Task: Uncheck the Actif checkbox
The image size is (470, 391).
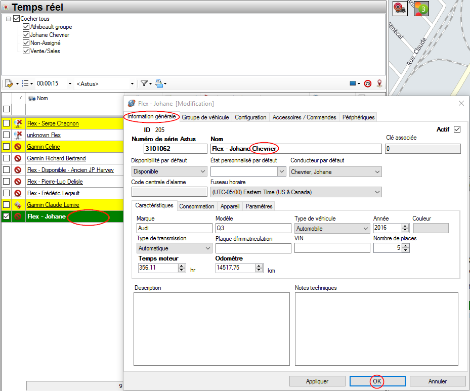Action: pyautogui.click(x=457, y=129)
